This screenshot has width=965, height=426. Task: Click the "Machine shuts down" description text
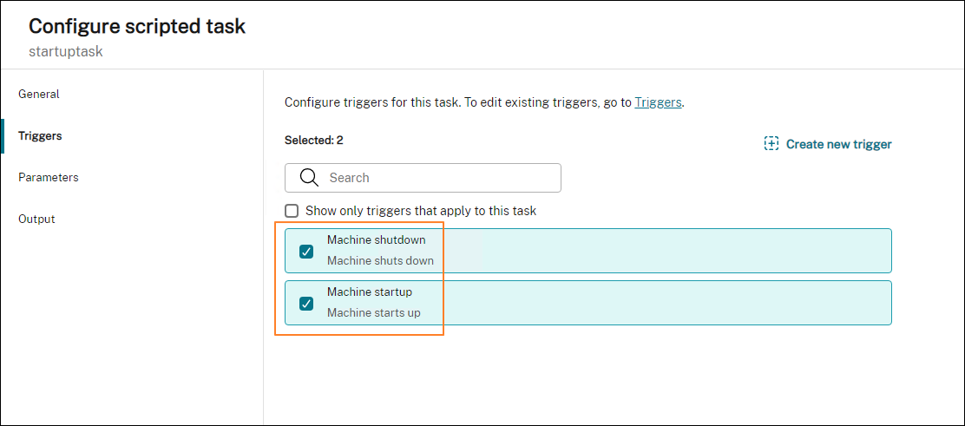[380, 260]
